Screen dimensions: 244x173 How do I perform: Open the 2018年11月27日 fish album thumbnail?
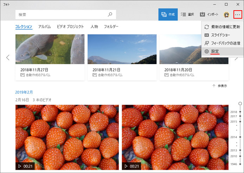point(50,49)
